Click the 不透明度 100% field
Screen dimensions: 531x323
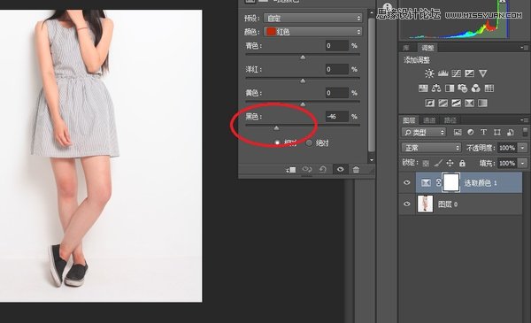click(x=507, y=148)
